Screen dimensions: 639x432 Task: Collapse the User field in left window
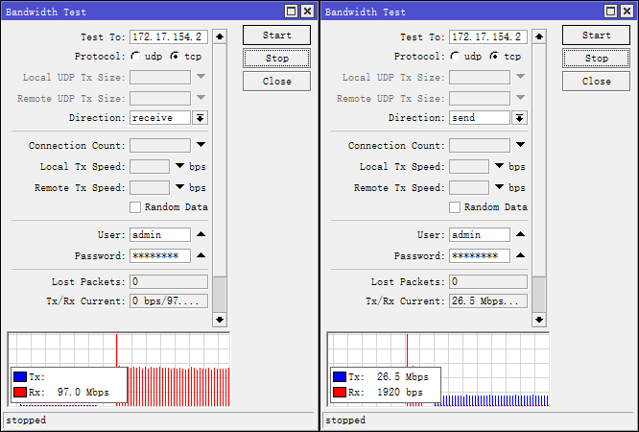click(201, 234)
